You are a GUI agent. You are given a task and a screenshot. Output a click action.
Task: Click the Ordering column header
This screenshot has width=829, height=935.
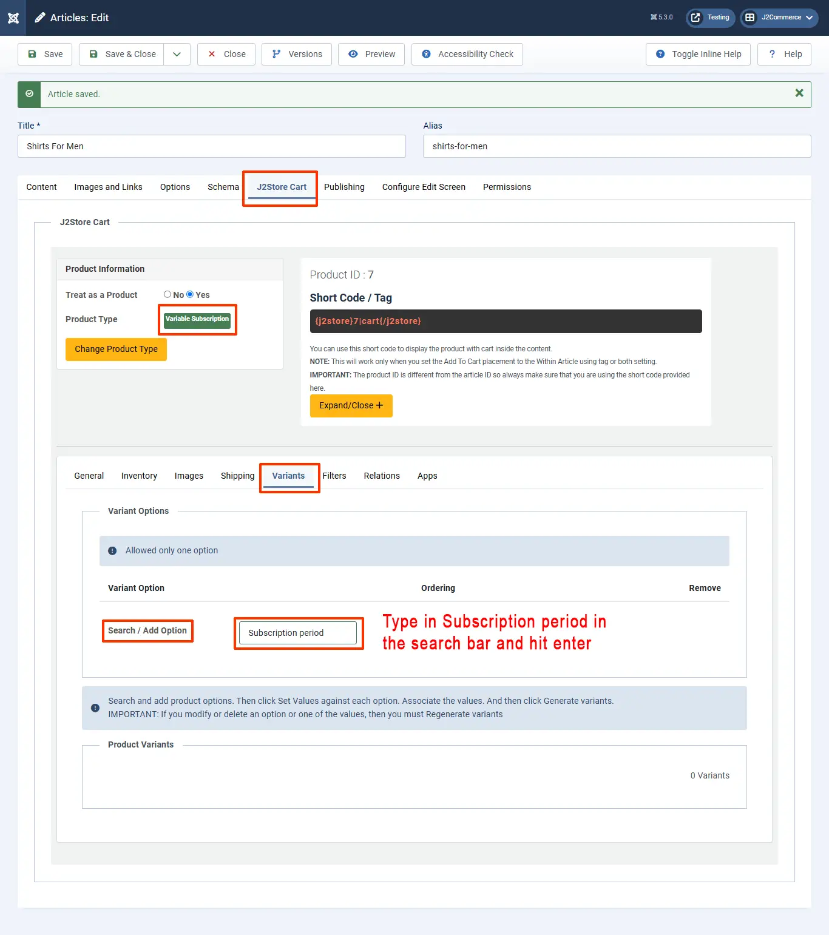point(438,588)
